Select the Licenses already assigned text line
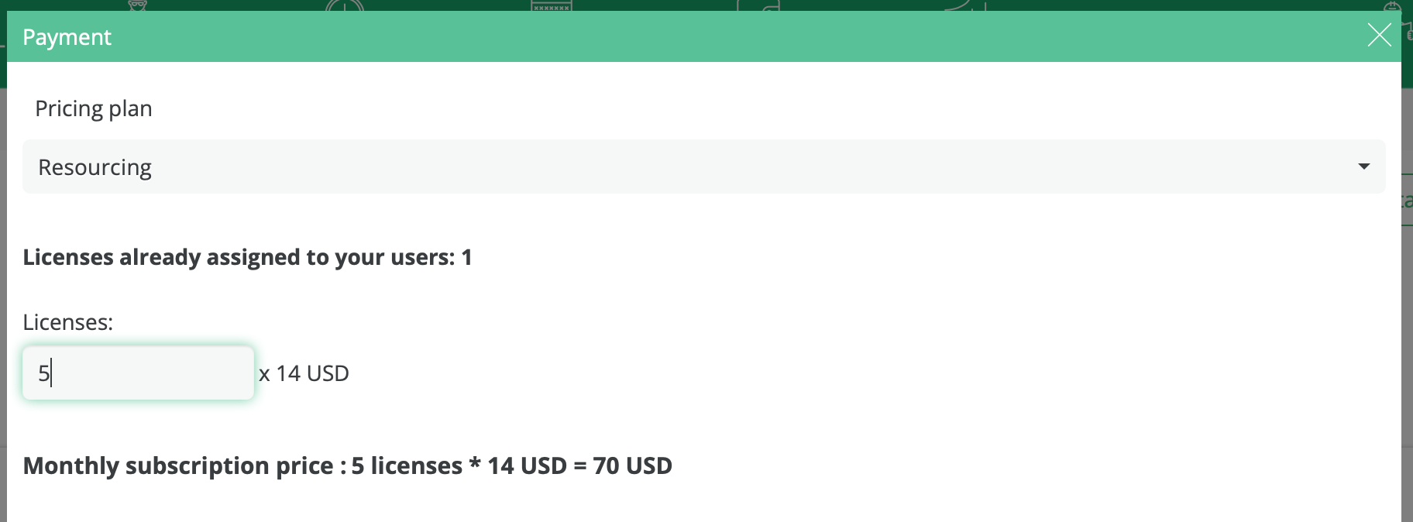1413x522 pixels. (247, 257)
